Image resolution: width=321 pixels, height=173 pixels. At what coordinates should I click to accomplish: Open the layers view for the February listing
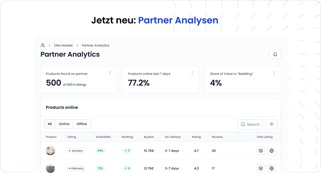(261, 168)
